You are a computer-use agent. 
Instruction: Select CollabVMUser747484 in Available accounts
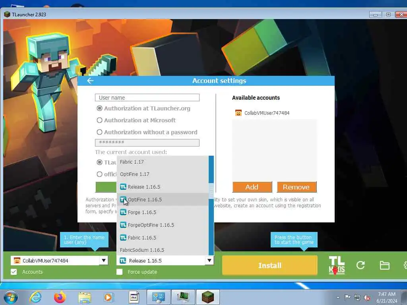(274, 113)
